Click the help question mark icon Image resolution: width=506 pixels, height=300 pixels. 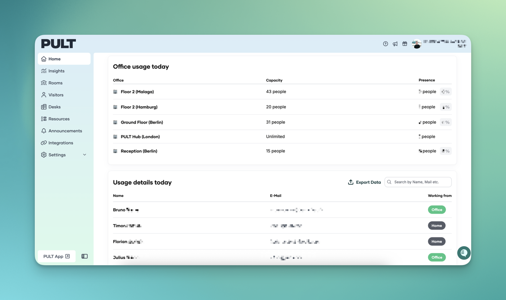385,44
